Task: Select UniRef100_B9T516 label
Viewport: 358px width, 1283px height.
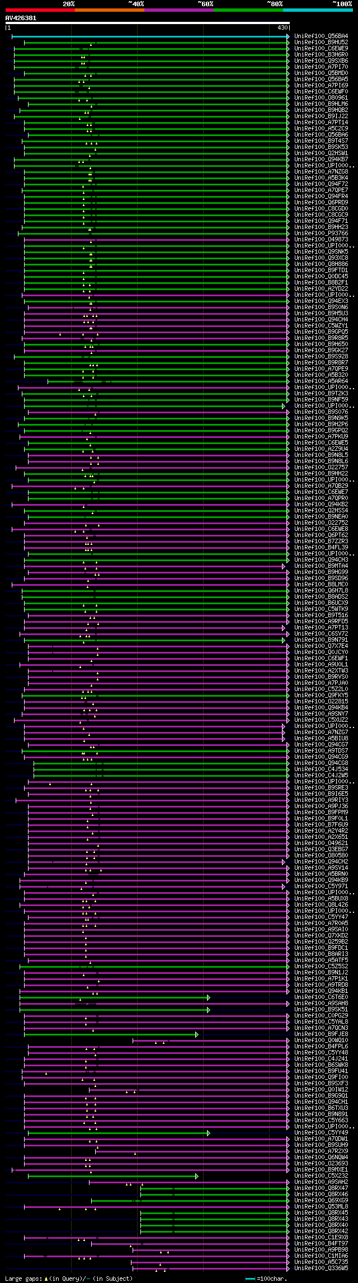Action: (321, 615)
